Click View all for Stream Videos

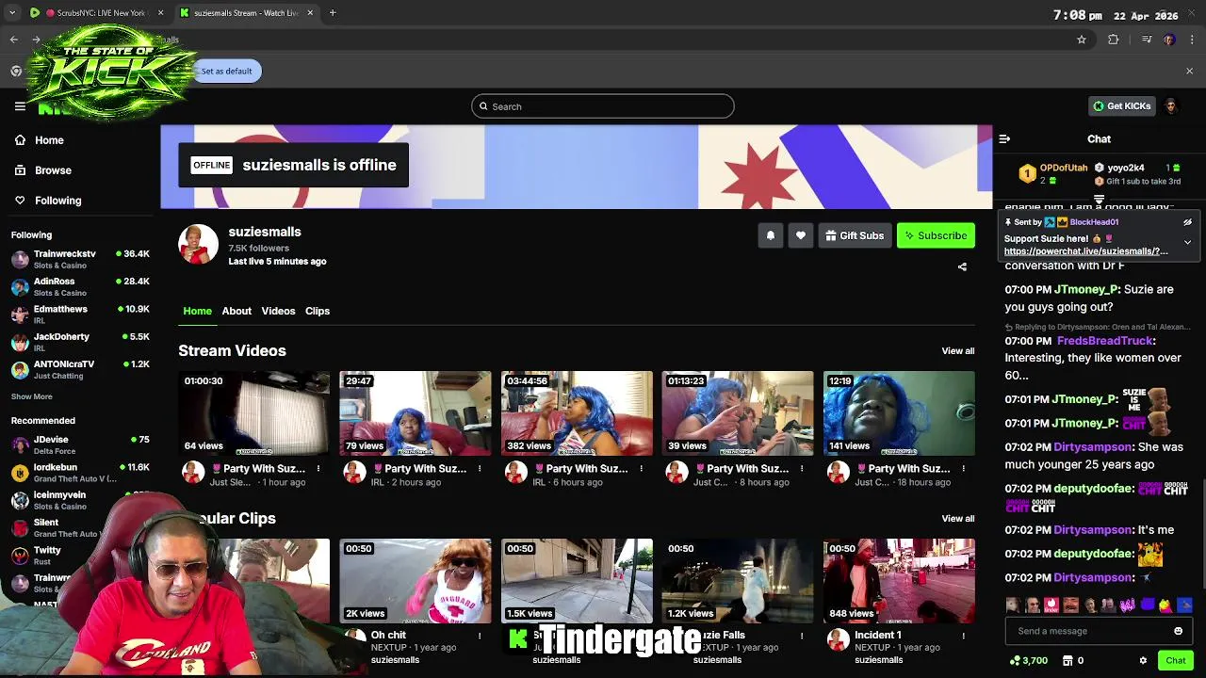pyautogui.click(x=957, y=351)
